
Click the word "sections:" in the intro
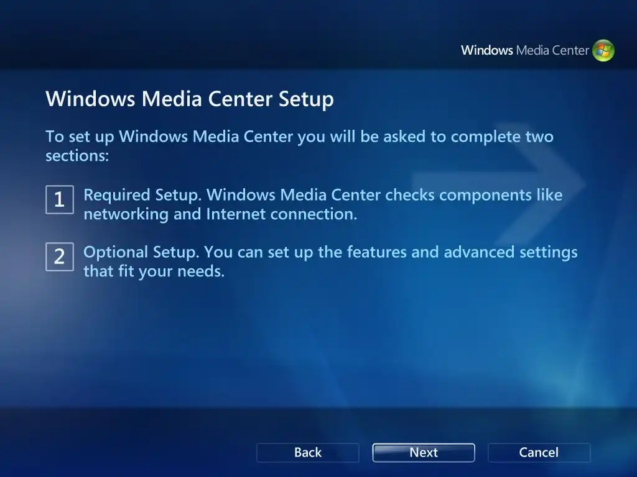77,156
